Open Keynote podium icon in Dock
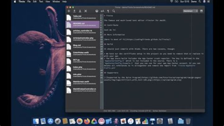Viewport: 224px width, 126px height. (152, 121)
